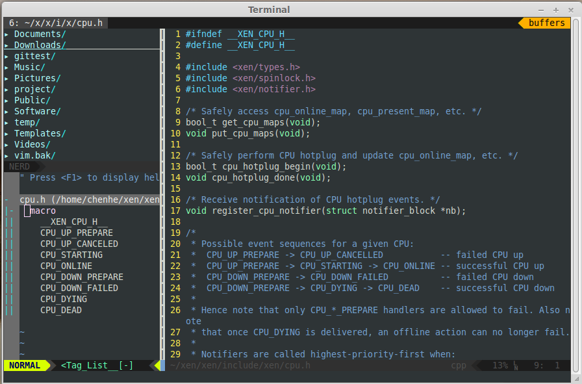Open the Downloads folder in file tree
Screen dimensions: 582x384
tap(40, 45)
